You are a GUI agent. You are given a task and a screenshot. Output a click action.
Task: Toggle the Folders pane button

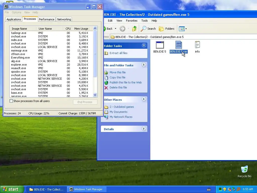click(167, 29)
